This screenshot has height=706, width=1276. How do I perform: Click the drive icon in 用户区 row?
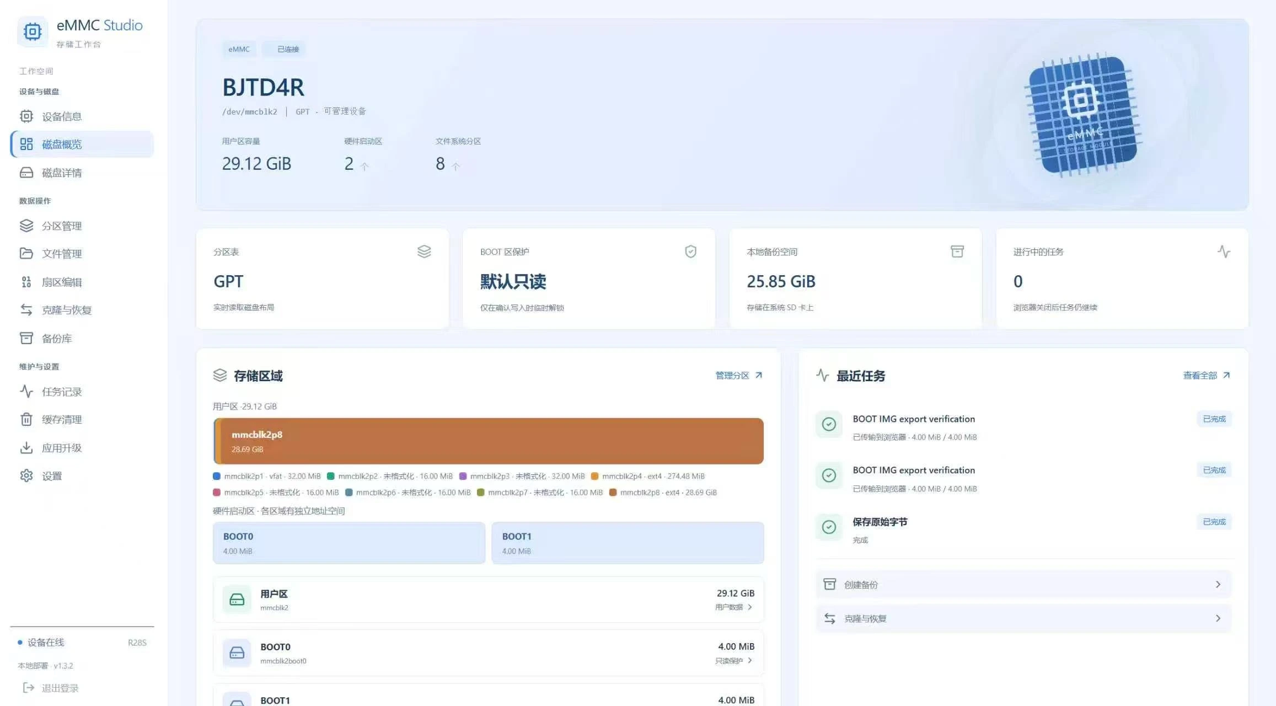[x=237, y=600]
